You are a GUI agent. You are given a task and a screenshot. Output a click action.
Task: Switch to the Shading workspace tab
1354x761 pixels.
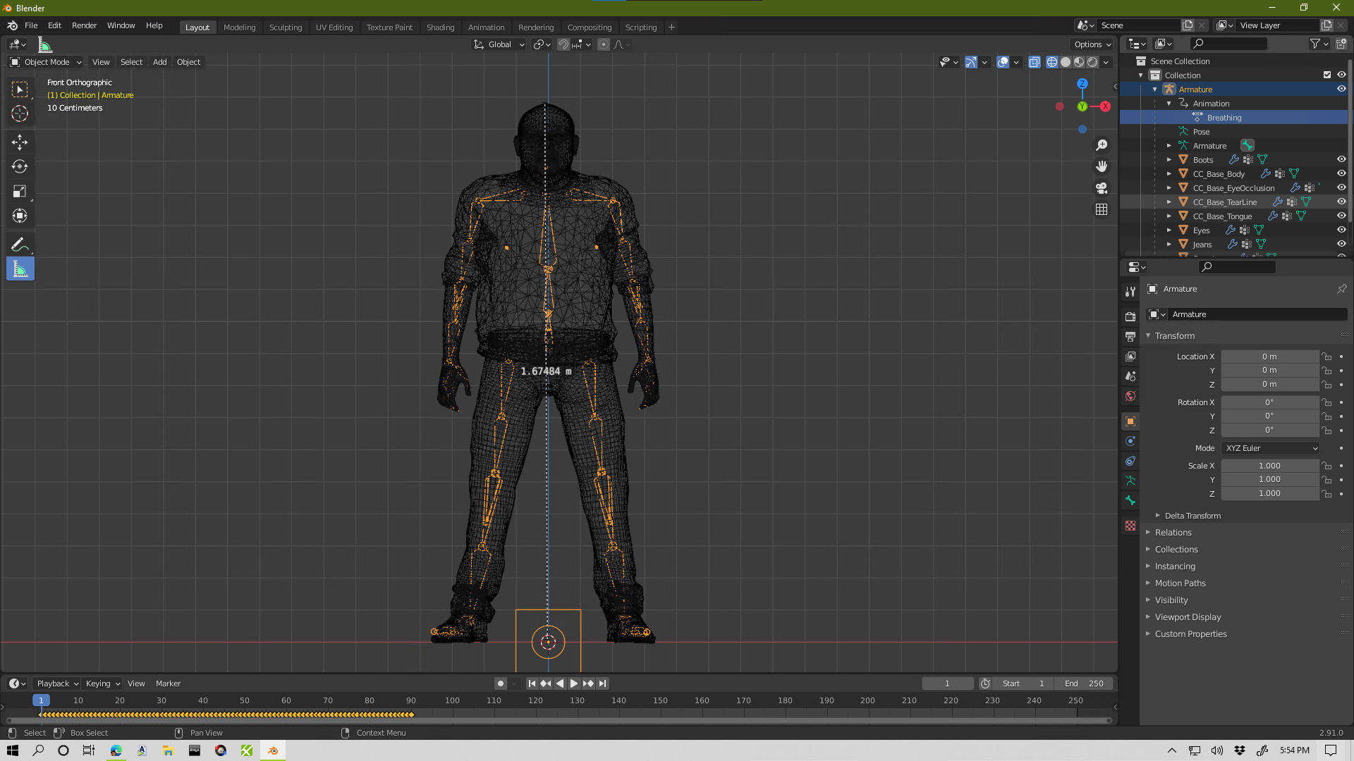[x=440, y=27]
